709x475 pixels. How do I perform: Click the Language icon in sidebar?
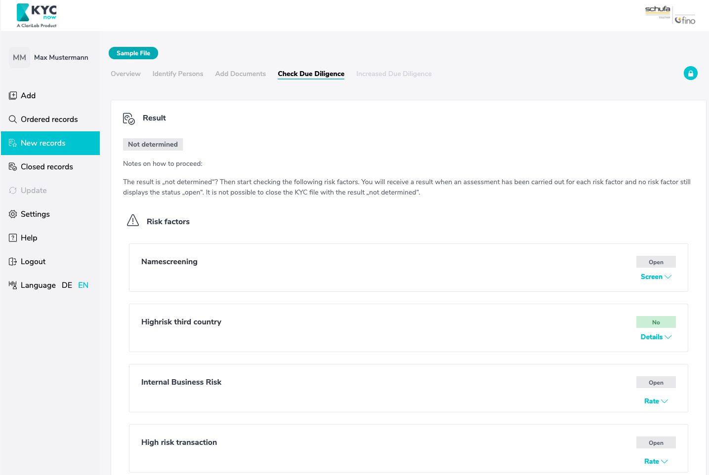point(13,284)
